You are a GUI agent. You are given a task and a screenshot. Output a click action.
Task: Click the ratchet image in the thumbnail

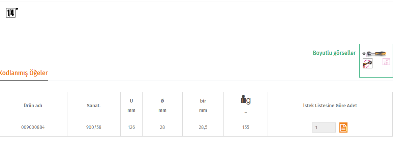(376, 53)
